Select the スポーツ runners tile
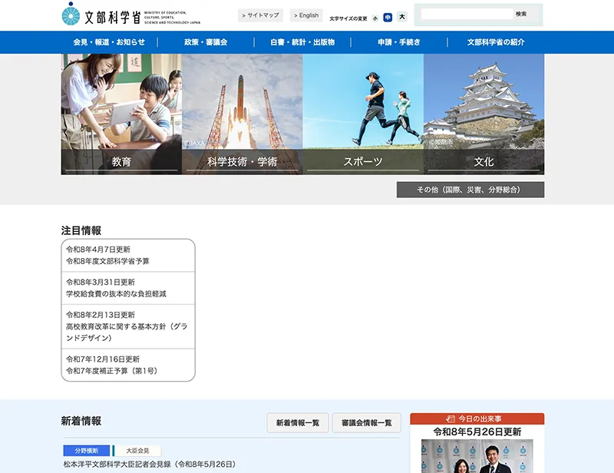This screenshot has height=473, width=614. click(x=363, y=114)
